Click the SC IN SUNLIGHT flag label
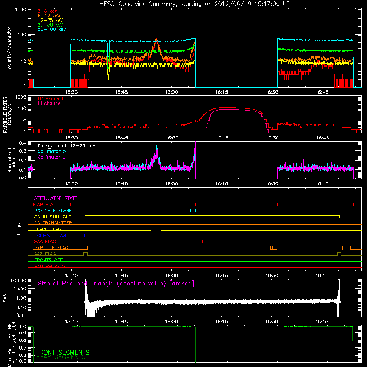This screenshot has width=367, height=367. (53, 217)
